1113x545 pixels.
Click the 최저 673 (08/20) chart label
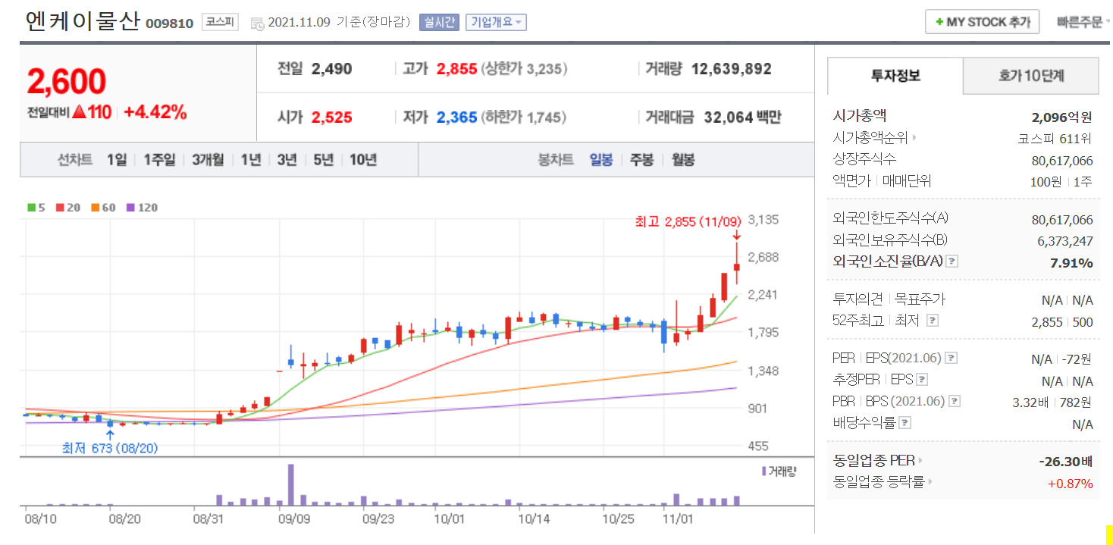point(110,448)
